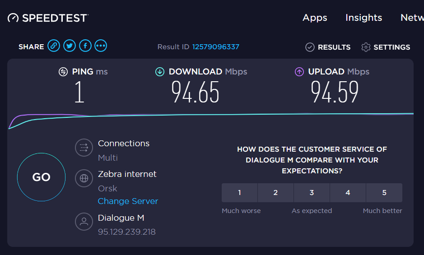The image size is (424, 255).
Task: Open the Insights menu
Action: pos(363,18)
